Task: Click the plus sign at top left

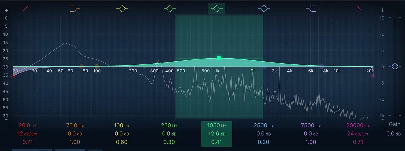Action: tap(6, 11)
